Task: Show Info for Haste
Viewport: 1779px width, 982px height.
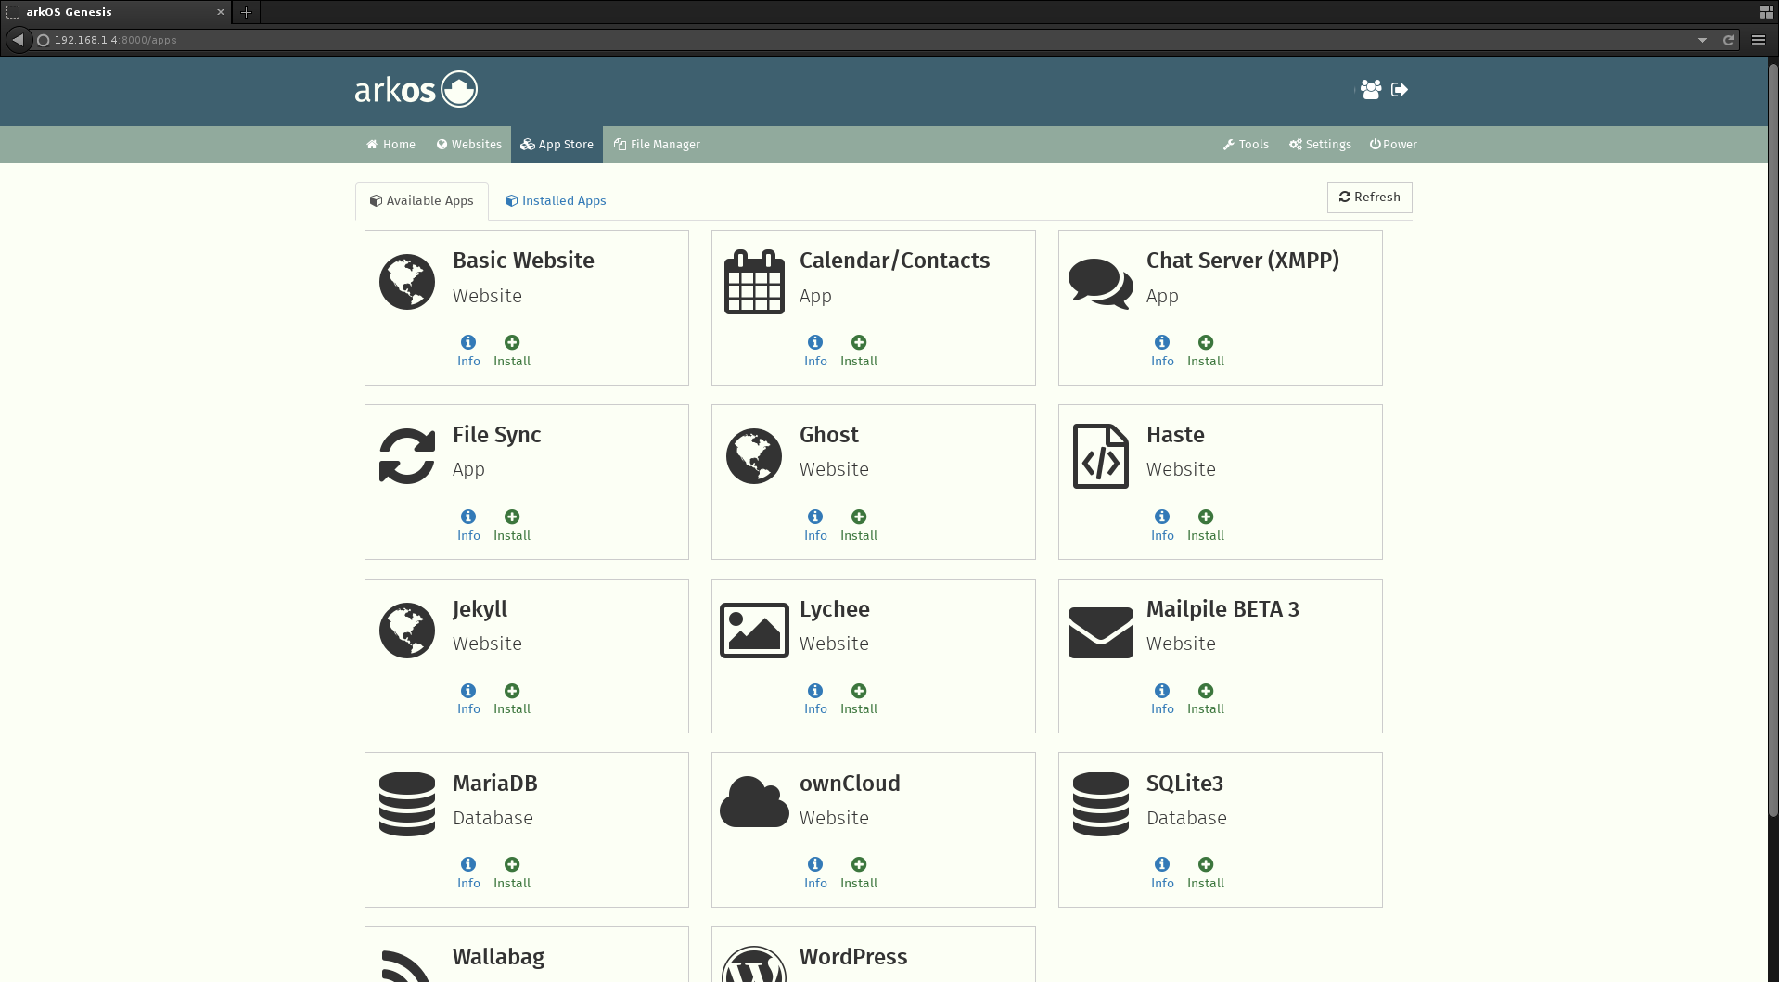Action: pyautogui.click(x=1162, y=526)
